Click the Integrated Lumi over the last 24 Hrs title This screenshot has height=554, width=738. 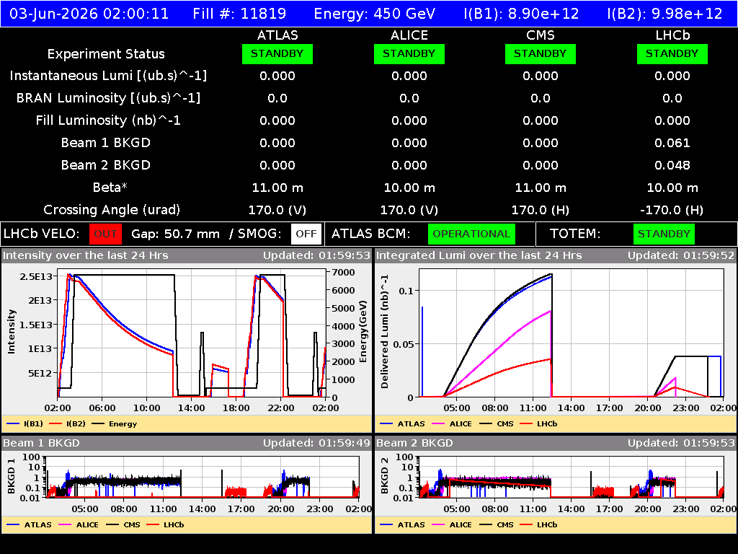tap(479, 256)
